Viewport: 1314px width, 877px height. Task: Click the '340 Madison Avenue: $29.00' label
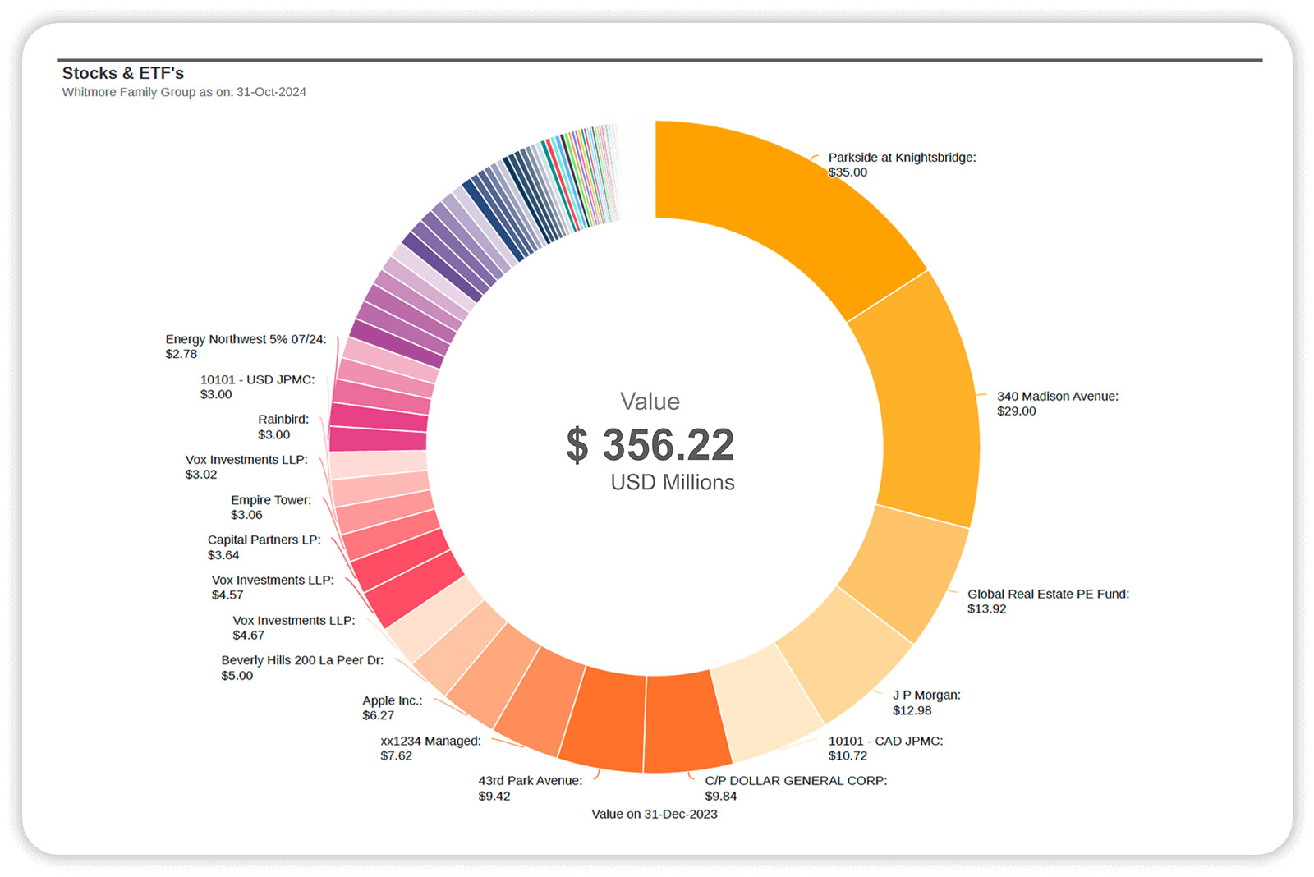[1057, 403]
